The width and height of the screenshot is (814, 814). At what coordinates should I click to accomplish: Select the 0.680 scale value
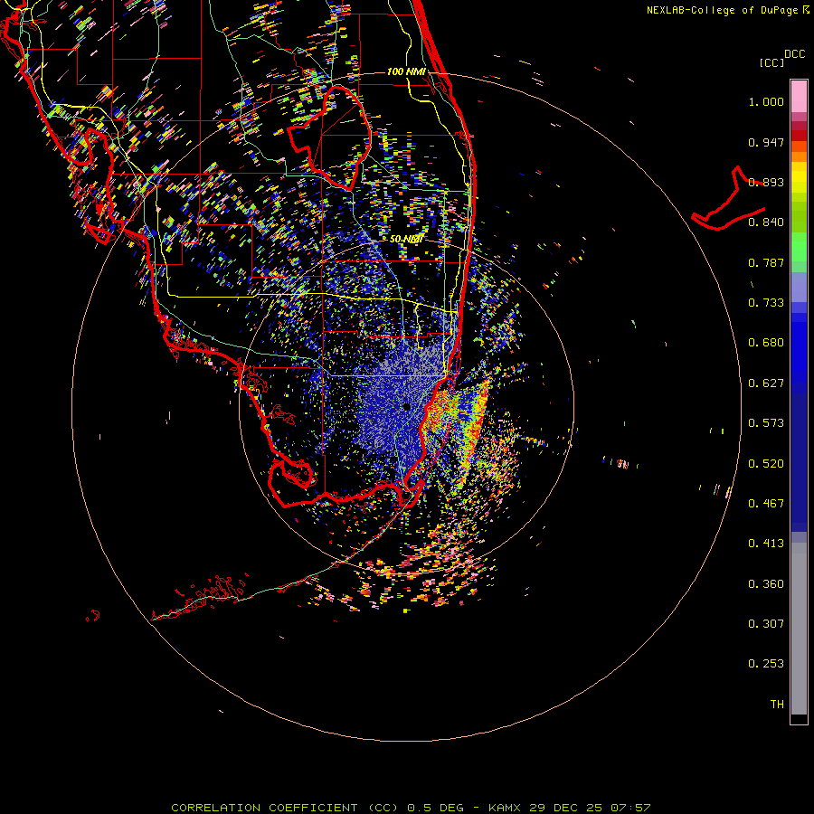tap(766, 343)
